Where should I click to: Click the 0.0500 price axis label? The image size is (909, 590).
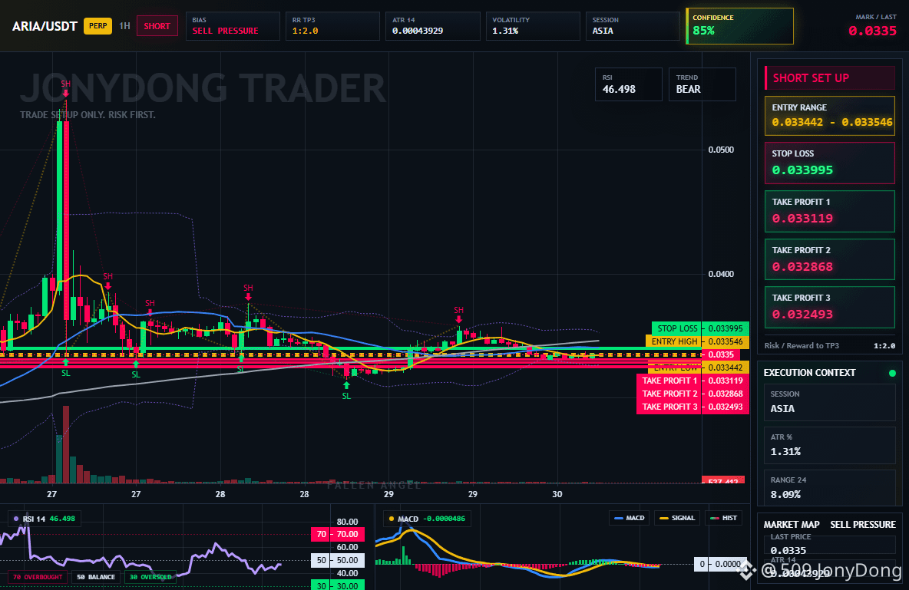tap(721, 150)
